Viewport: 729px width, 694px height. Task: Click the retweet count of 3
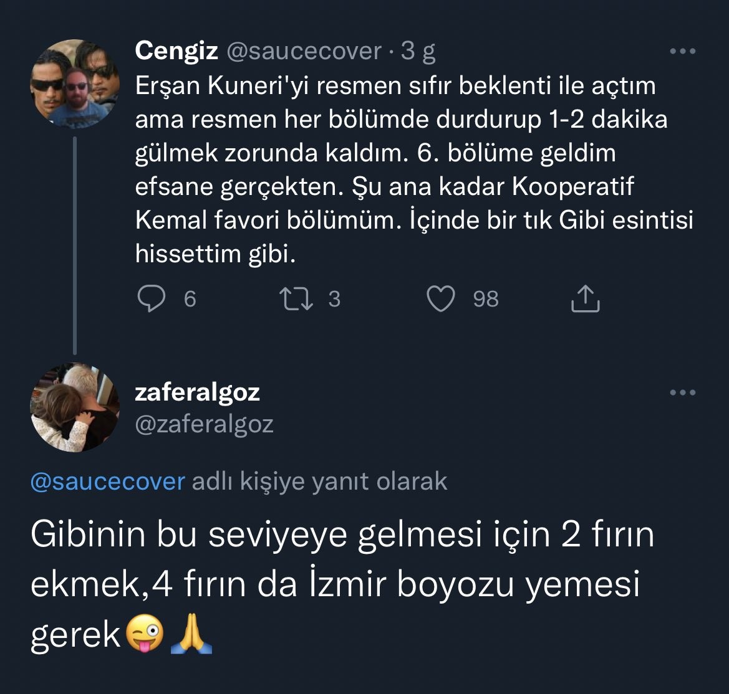pyautogui.click(x=334, y=300)
